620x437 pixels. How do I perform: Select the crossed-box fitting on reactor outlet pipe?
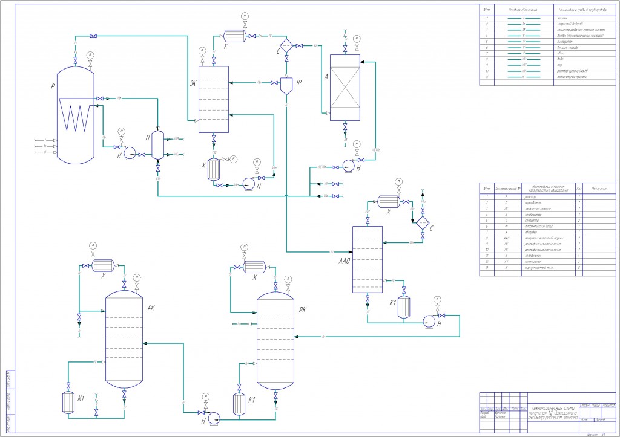(93, 36)
